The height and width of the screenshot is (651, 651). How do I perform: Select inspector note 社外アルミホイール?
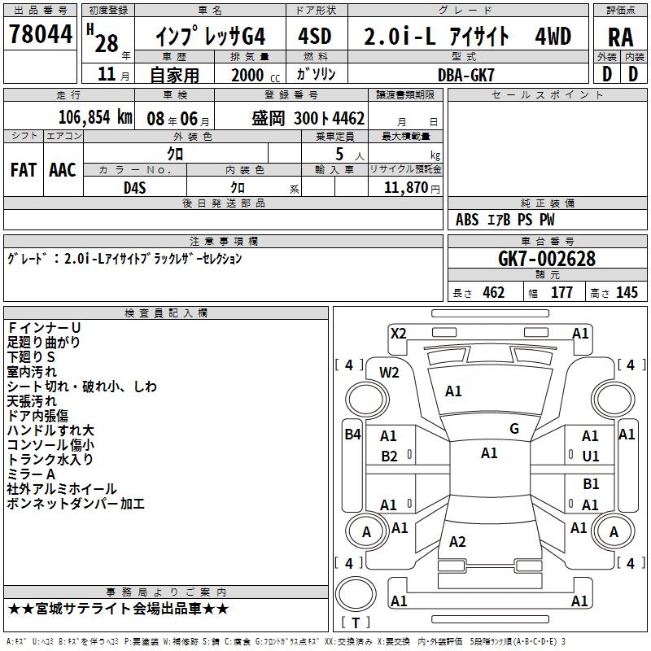tap(62, 489)
